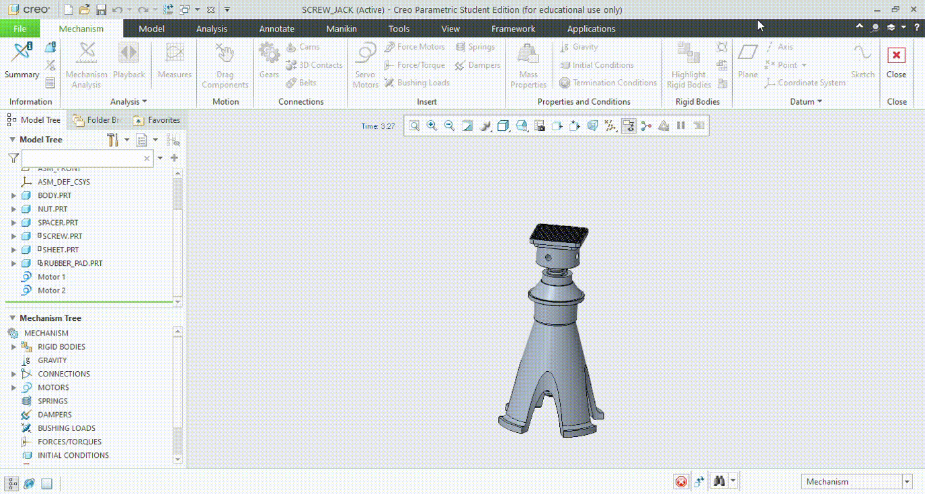Toggle the full-screen icon in status bar

(46, 483)
